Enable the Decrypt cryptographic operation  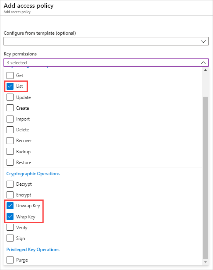pos(10,184)
